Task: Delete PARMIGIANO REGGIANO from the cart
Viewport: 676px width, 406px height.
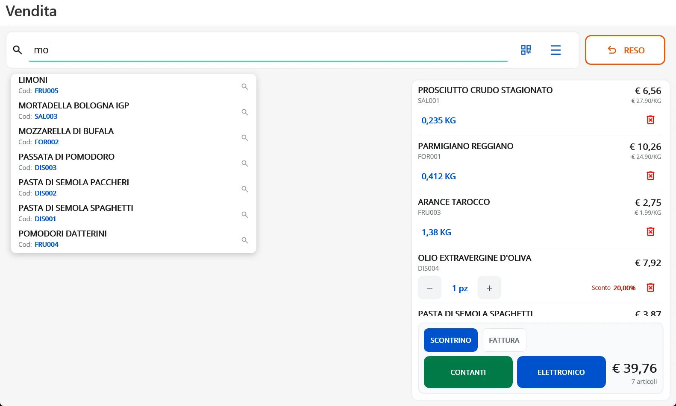Action: 650,176
